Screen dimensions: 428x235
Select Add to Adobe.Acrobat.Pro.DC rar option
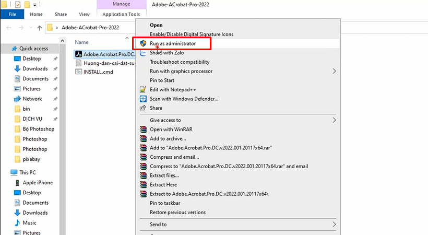pyautogui.click(x=211, y=148)
